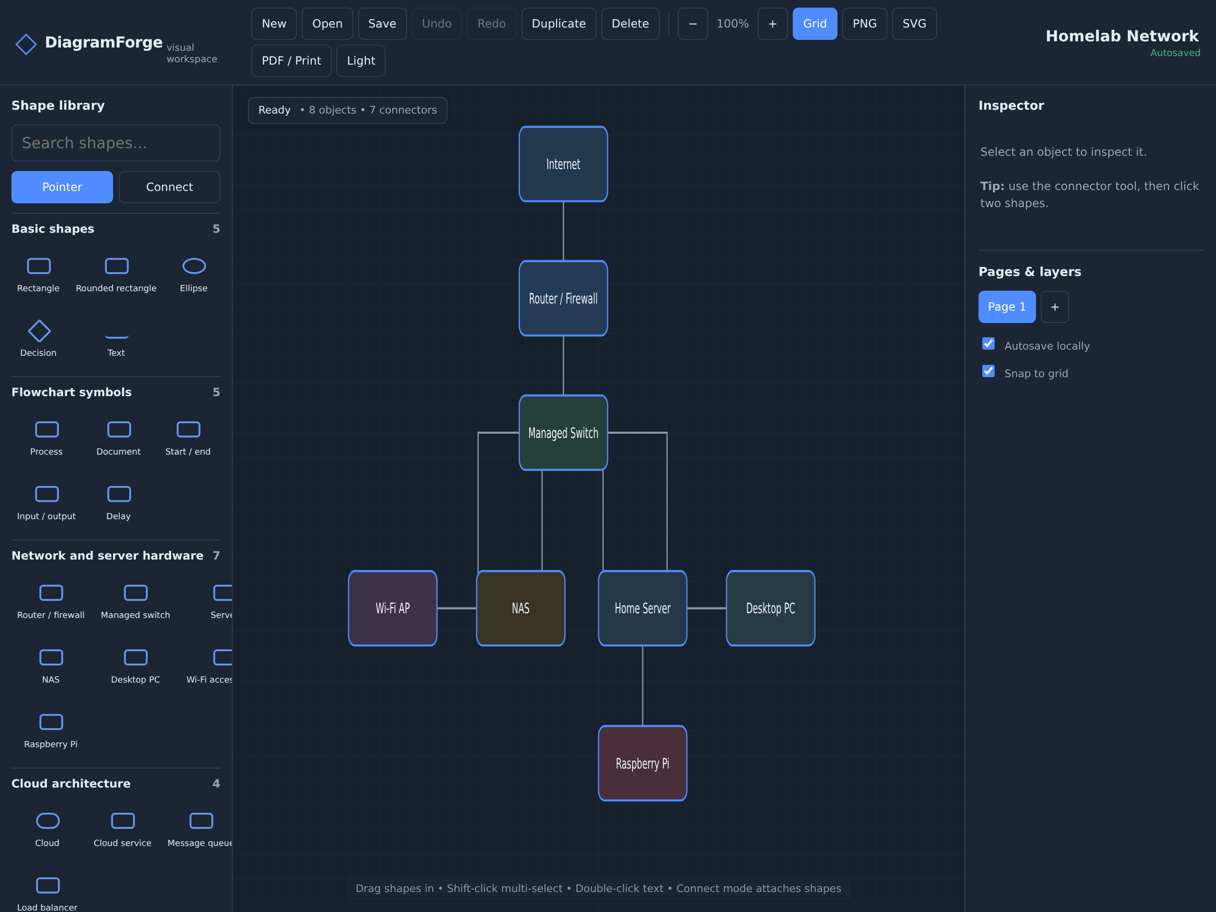This screenshot has width=1216, height=912.
Task: Choose the Cloud architecture shape
Action: click(x=48, y=821)
